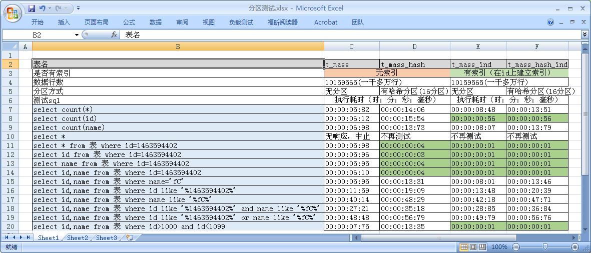This screenshot has height=253, width=591.
Task: Select cell 无索引 merged header
Action: click(387, 73)
